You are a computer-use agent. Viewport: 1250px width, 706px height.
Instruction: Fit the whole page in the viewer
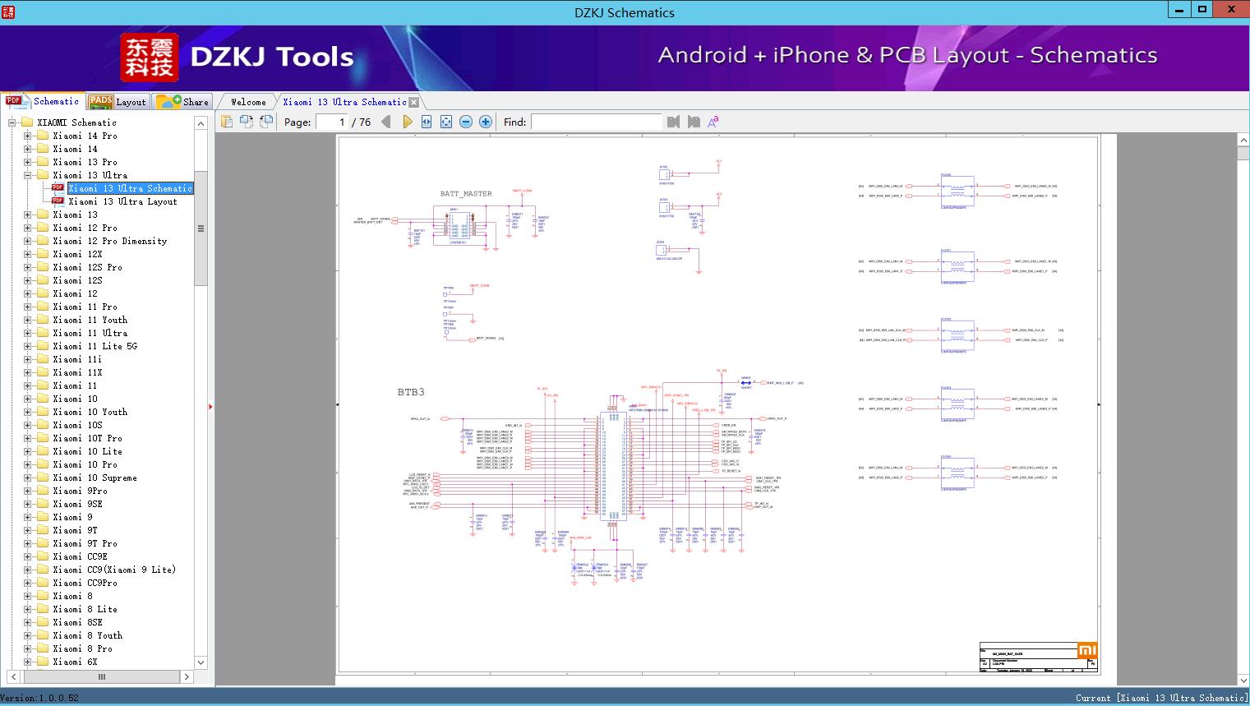click(x=446, y=122)
